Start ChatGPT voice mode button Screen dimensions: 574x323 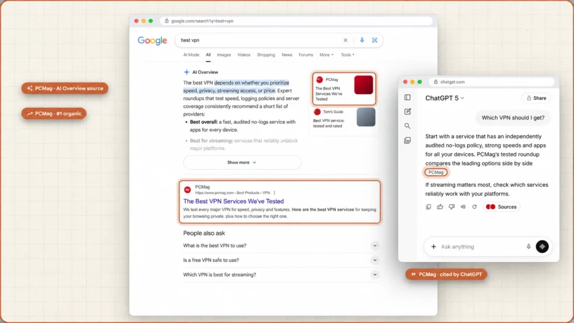tap(542, 247)
